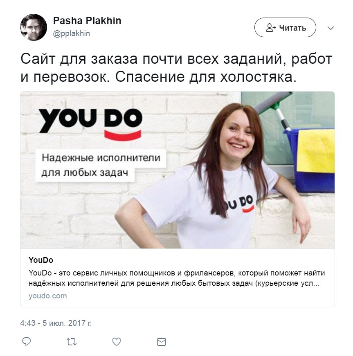Click the smiling woman's face in preview
This screenshot has width=353, height=356.
(237, 135)
